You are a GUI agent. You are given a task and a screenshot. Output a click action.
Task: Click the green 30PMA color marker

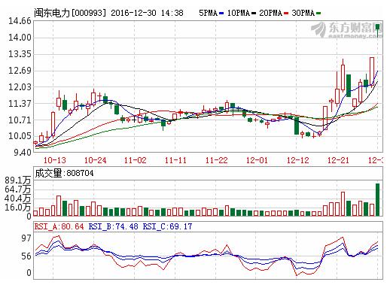pos(318,13)
